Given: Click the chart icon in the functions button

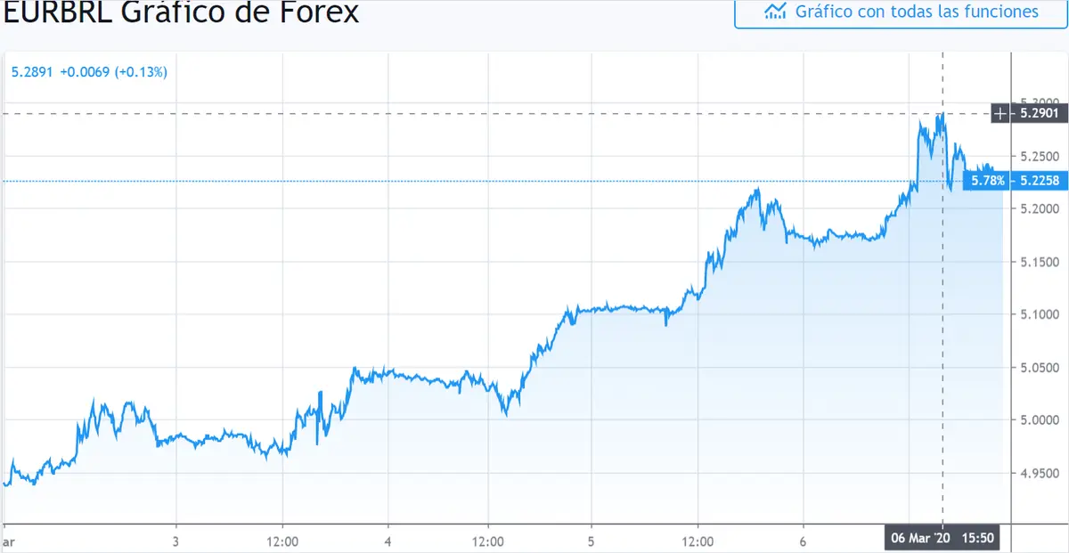Looking at the screenshot, I should (775, 12).
